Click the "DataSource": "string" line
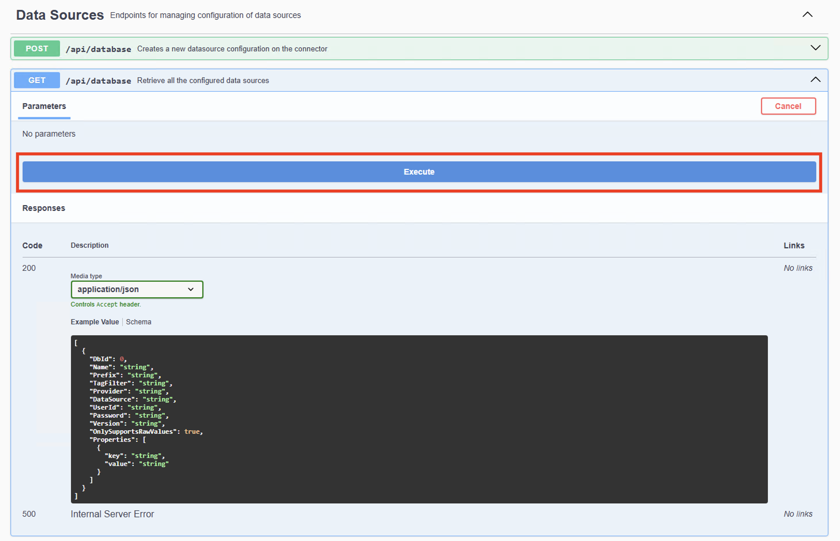This screenshot has width=840, height=541. [133, 399]
